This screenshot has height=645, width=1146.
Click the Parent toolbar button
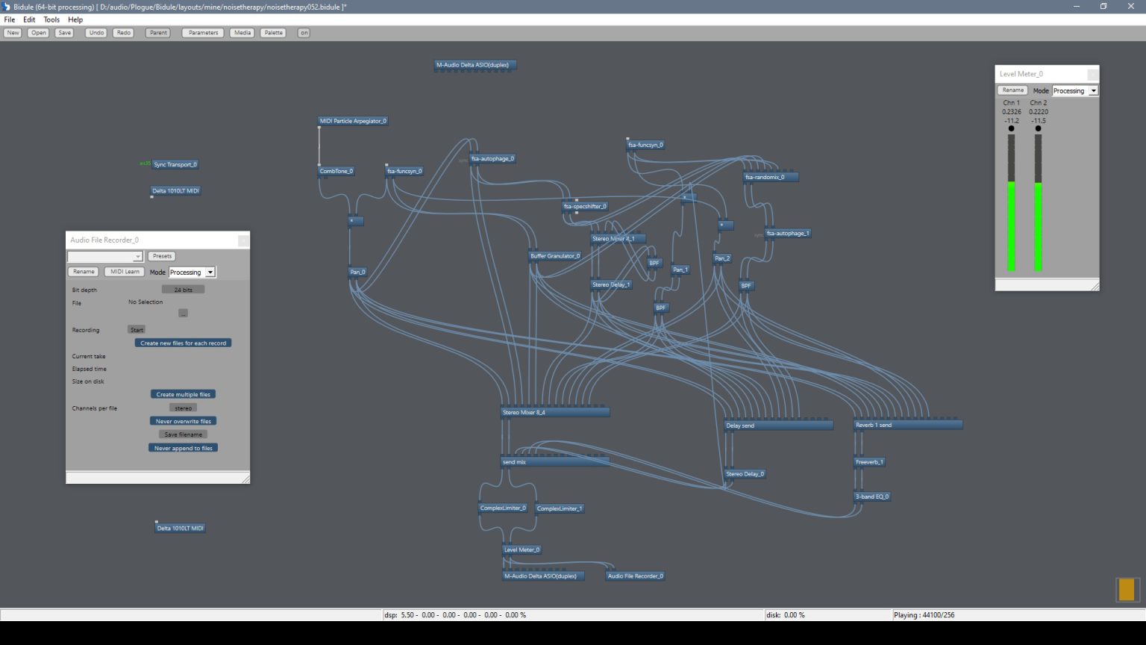pos(158,33)
